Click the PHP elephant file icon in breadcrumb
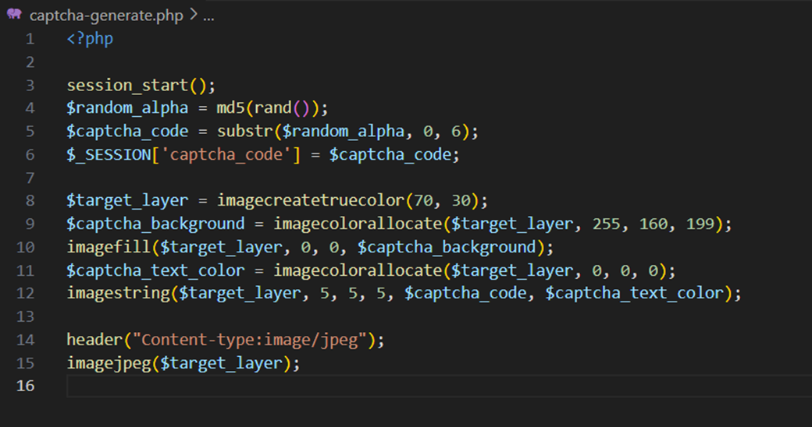This screenshot has height=427, width=812. [14, 15]
